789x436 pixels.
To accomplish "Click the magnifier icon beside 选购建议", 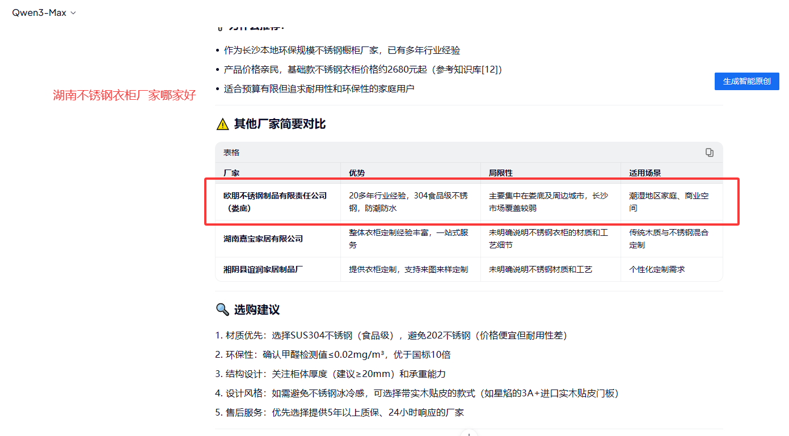I will (x=222, y=310).
